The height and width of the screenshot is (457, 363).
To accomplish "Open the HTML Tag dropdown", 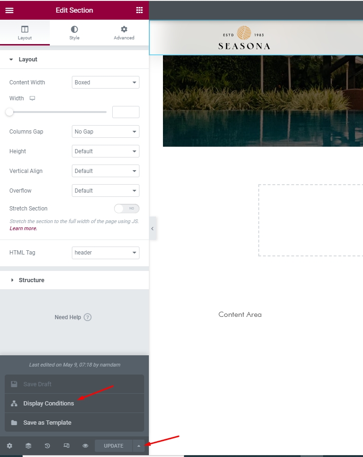I will (x=106, y=253).
